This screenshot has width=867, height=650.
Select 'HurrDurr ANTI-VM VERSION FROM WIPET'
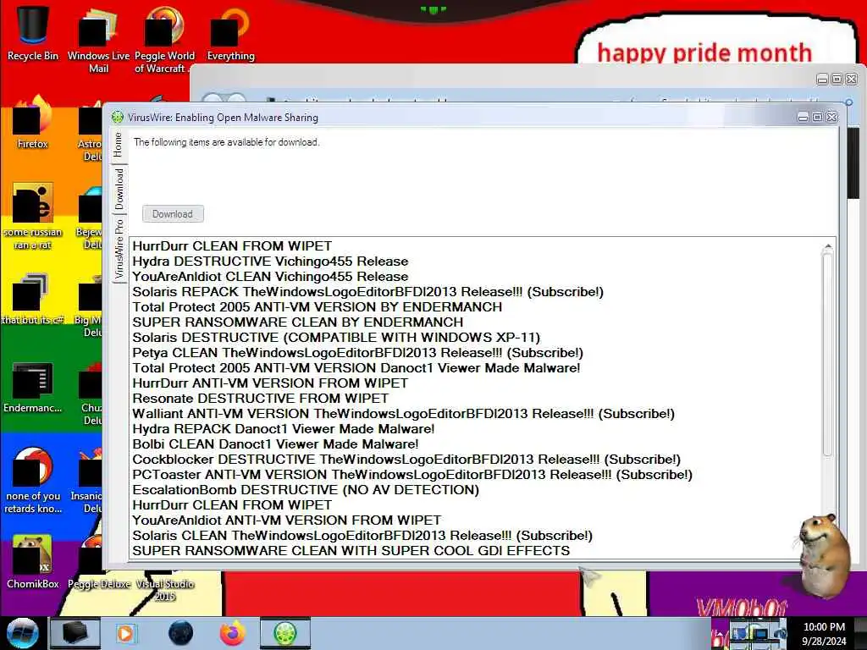click(270, 383)
